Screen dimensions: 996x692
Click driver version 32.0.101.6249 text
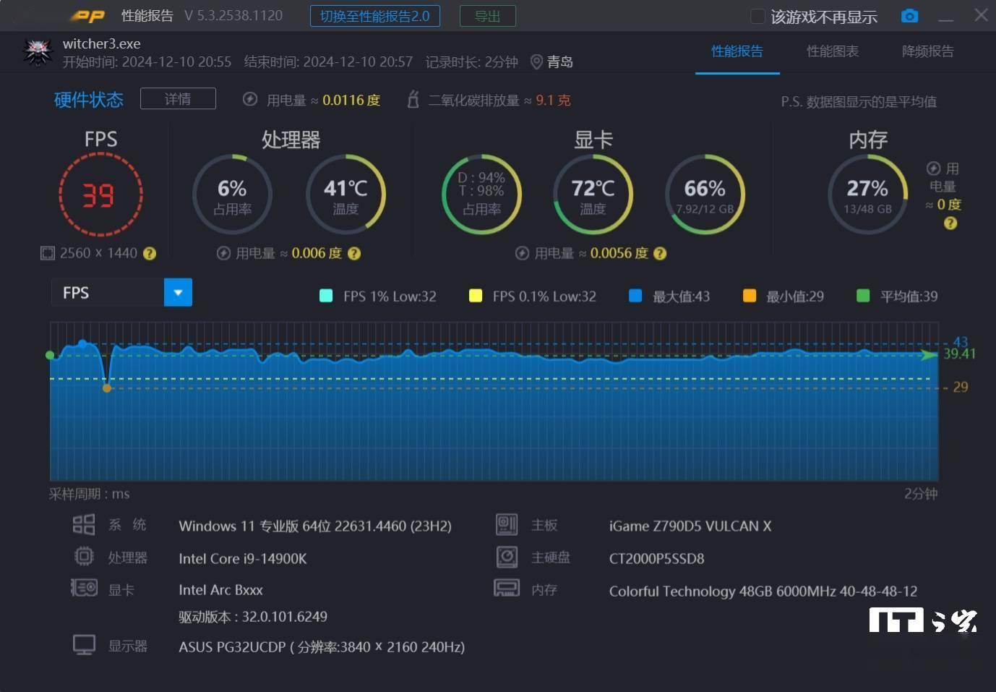click(253, 617)
